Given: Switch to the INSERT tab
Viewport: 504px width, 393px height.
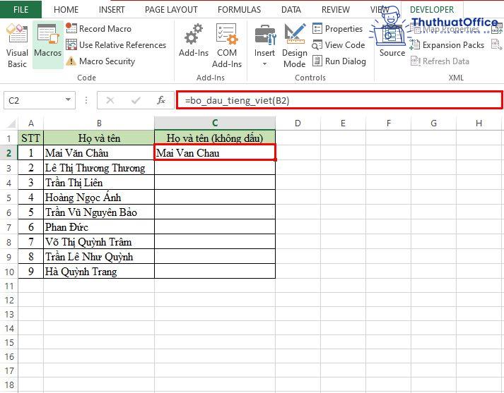Looking at the screenshot, I should coord(112,10).
